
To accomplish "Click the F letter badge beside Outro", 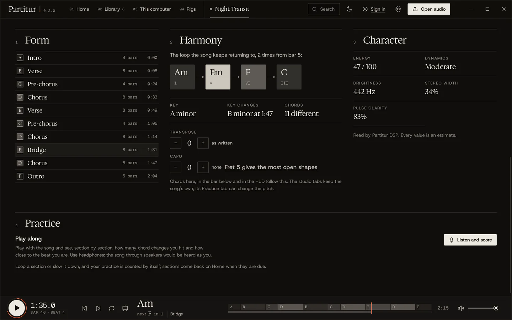I will pos(20,176).
